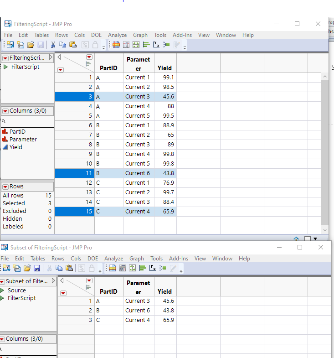Click the Copy icon in Subset window toolbar
The image size is (334, 358).
pyautogui.click(x=59, y=268)
